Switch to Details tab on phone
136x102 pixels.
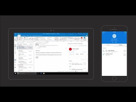(x=108, y=45)
